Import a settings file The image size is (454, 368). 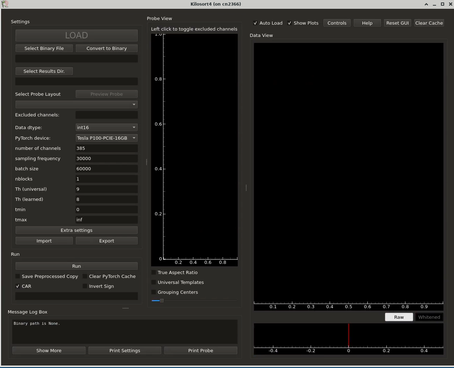point(44,241)
